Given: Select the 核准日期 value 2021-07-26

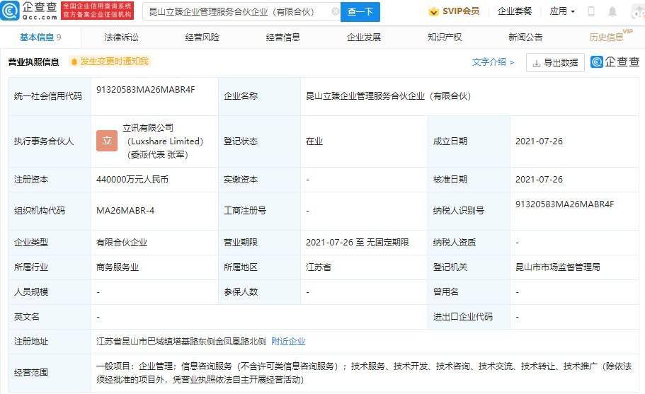Looking at the screenshot, I should click(539, 180).
